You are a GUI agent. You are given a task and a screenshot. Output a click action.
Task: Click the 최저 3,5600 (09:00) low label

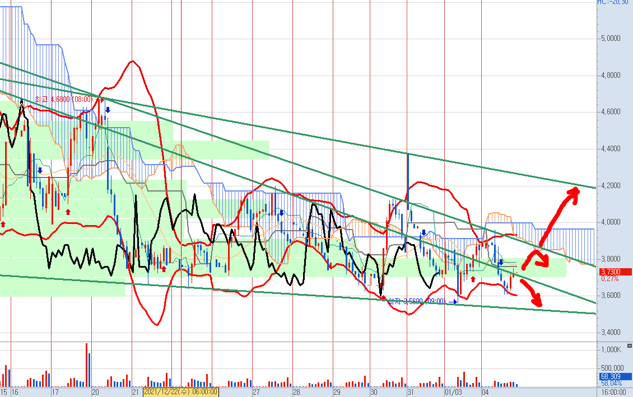point(417,301)
